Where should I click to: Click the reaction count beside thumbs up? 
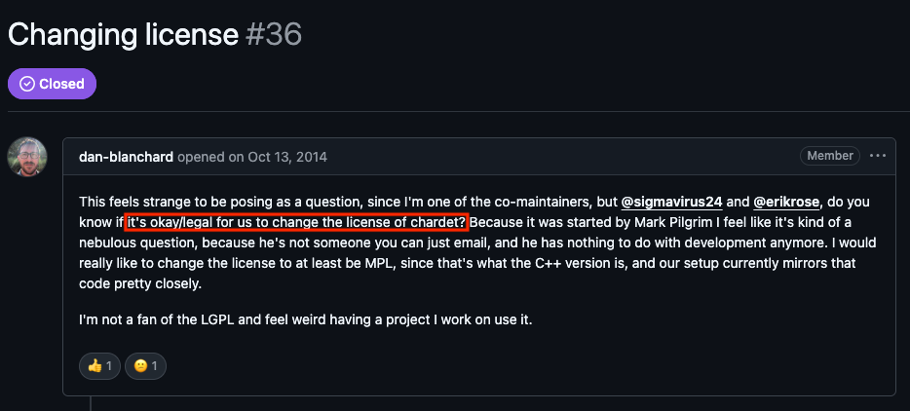[x=108, y=366]
